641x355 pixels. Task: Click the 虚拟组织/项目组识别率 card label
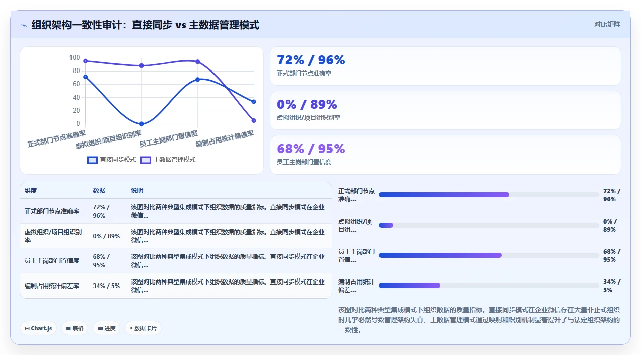pyautogui.click(x=309, y=118)
